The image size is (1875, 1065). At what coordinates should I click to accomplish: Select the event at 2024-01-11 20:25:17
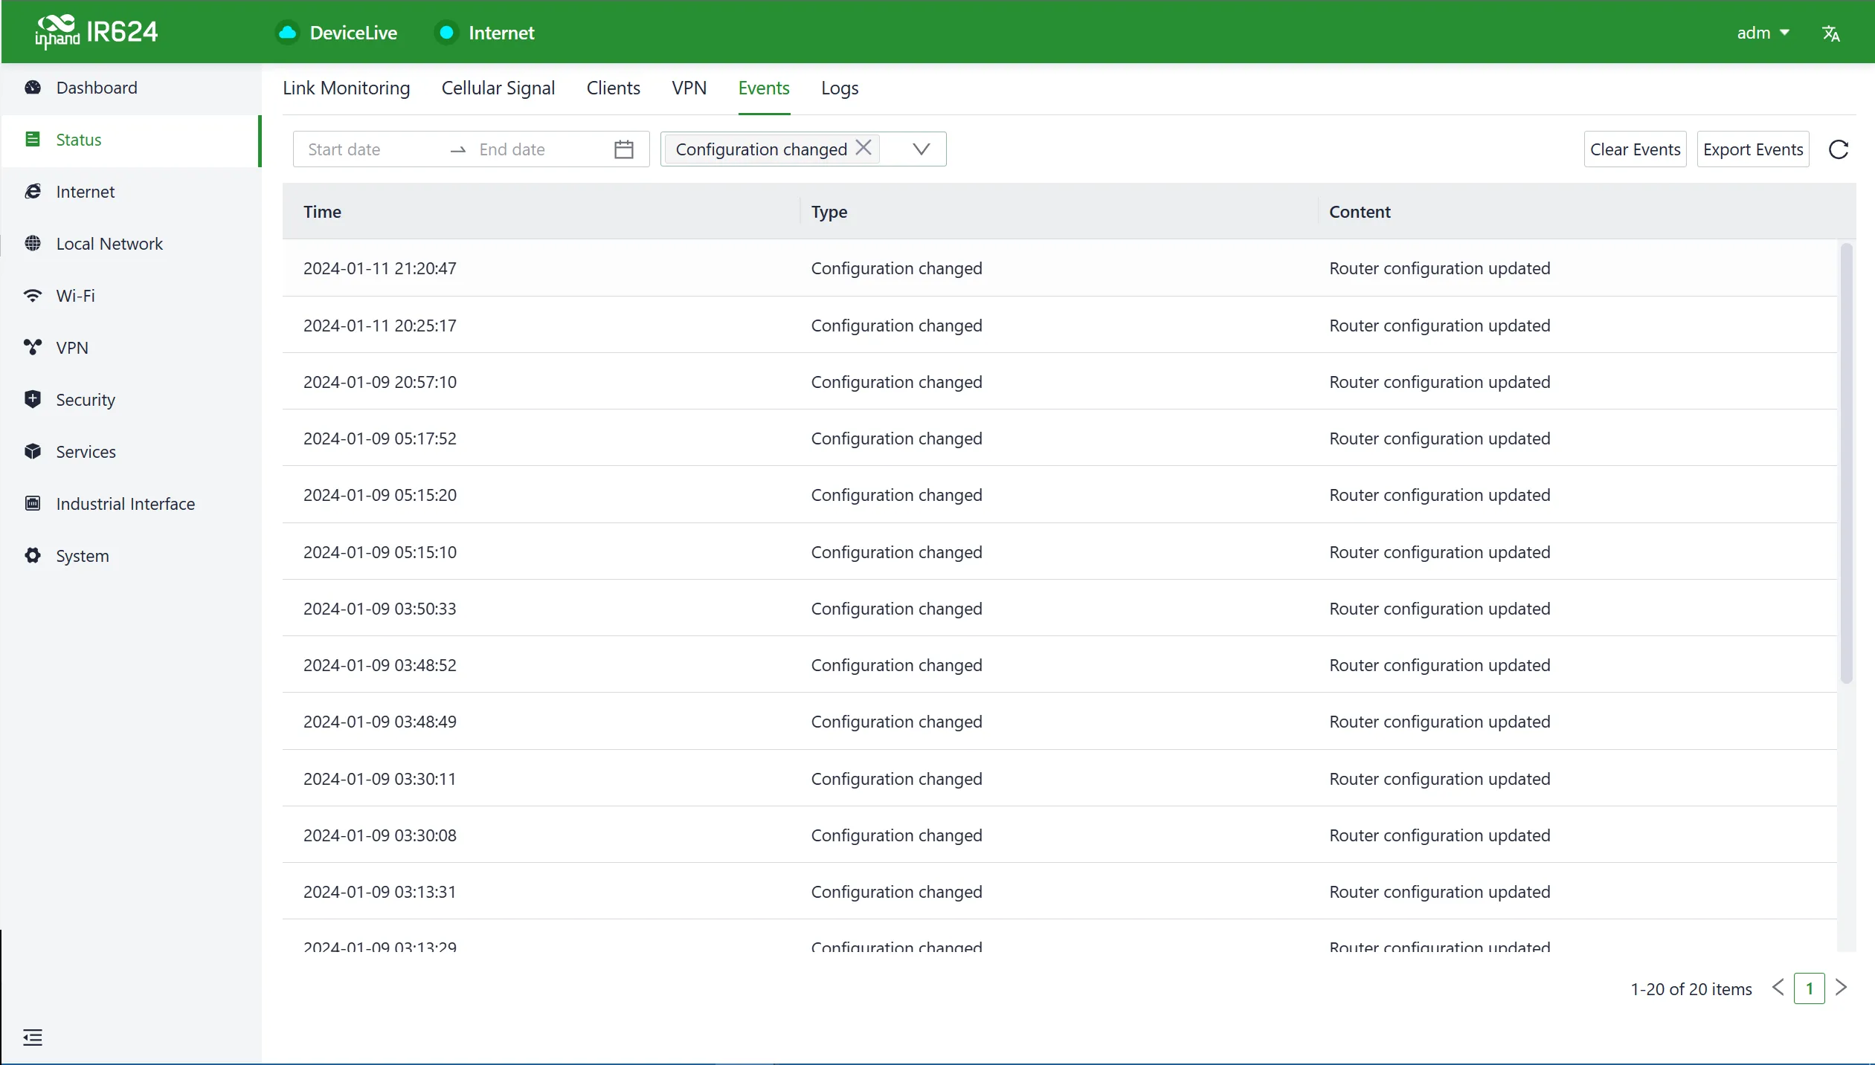pos(1060,326)
